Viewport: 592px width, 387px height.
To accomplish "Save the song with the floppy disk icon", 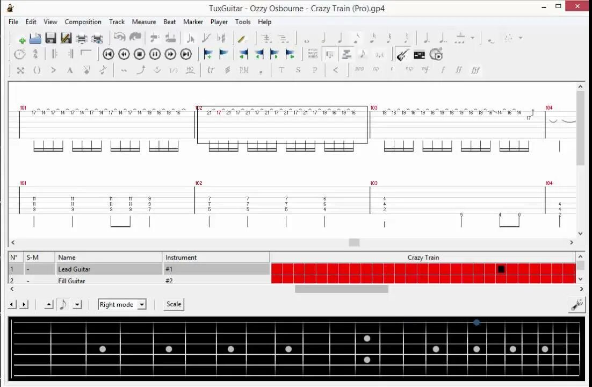I will (x=50, y=39).
